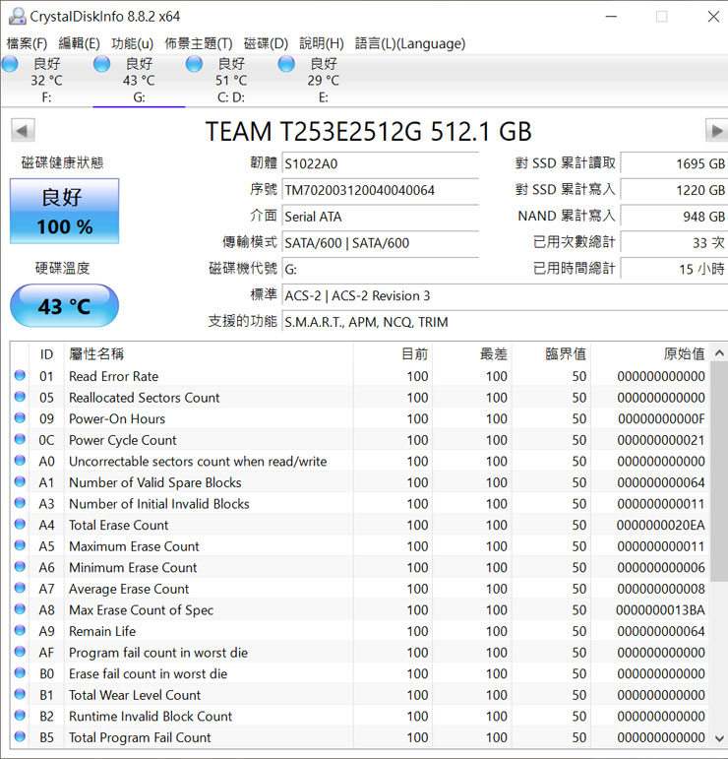The width and height of the screenshot is (728, 759).
Task: Click the total host writes value 1220 GB
Action: click(674, 190)
